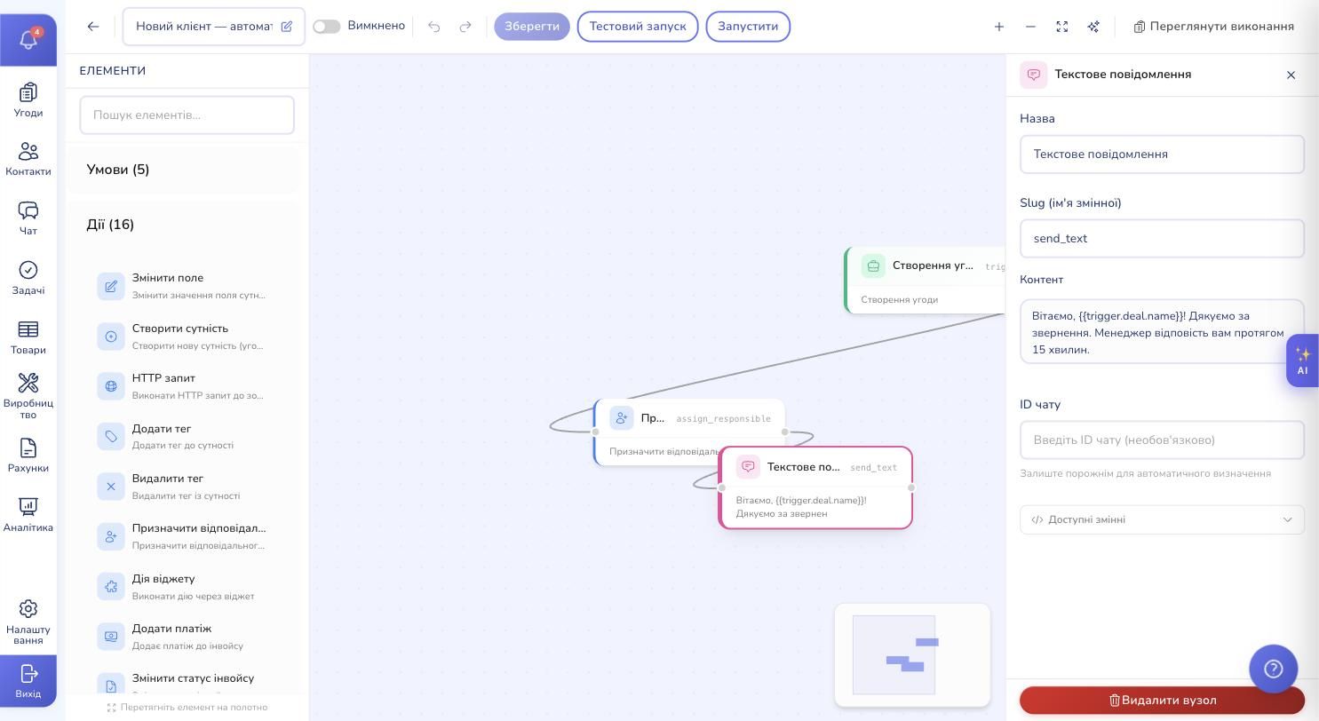Go back with the left arrow
Viewport: 1319px width, 721px height.
(x=93, y=27)
